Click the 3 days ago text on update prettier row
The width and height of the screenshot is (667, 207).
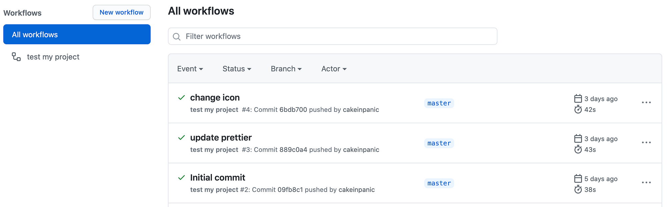point(601,139)
